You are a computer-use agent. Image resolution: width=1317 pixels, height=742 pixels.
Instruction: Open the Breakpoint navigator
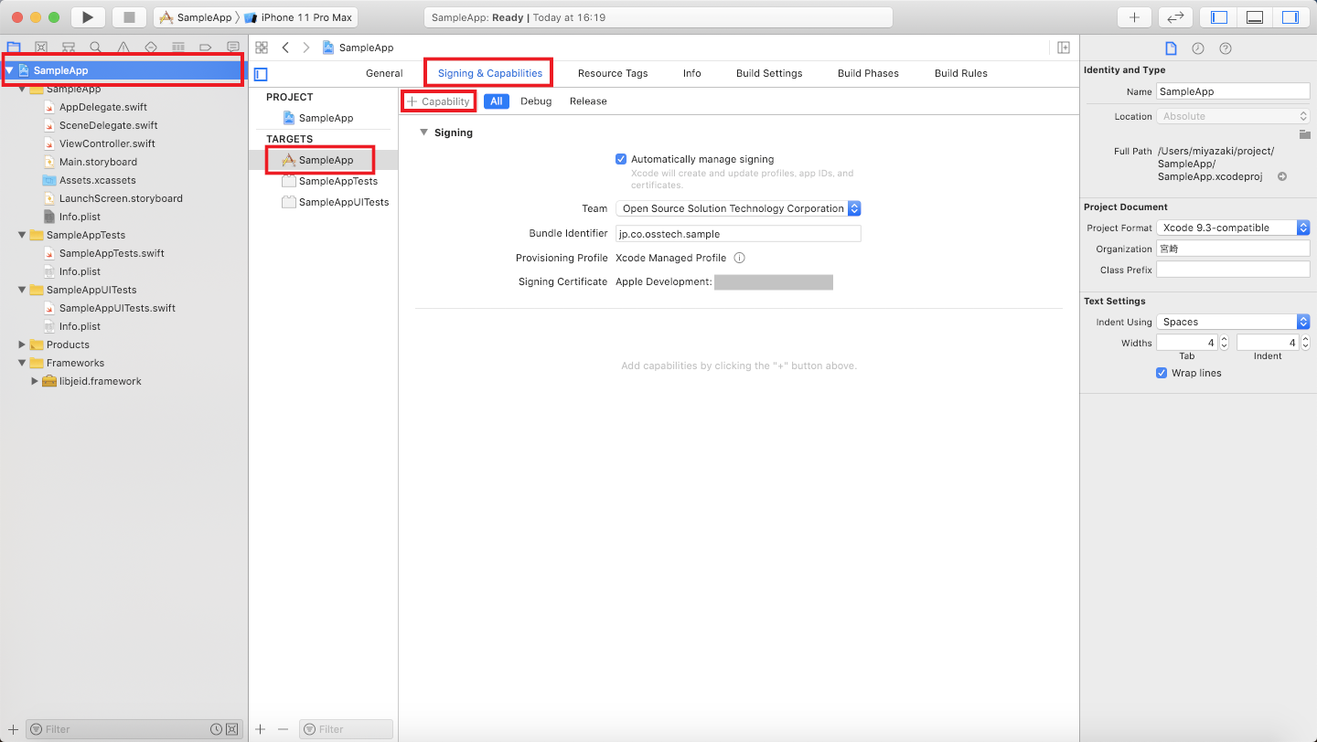coord(206,48)
